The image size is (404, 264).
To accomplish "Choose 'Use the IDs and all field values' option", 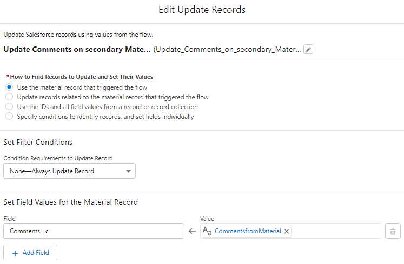I will pyautogui.click(x=9, y=107).
